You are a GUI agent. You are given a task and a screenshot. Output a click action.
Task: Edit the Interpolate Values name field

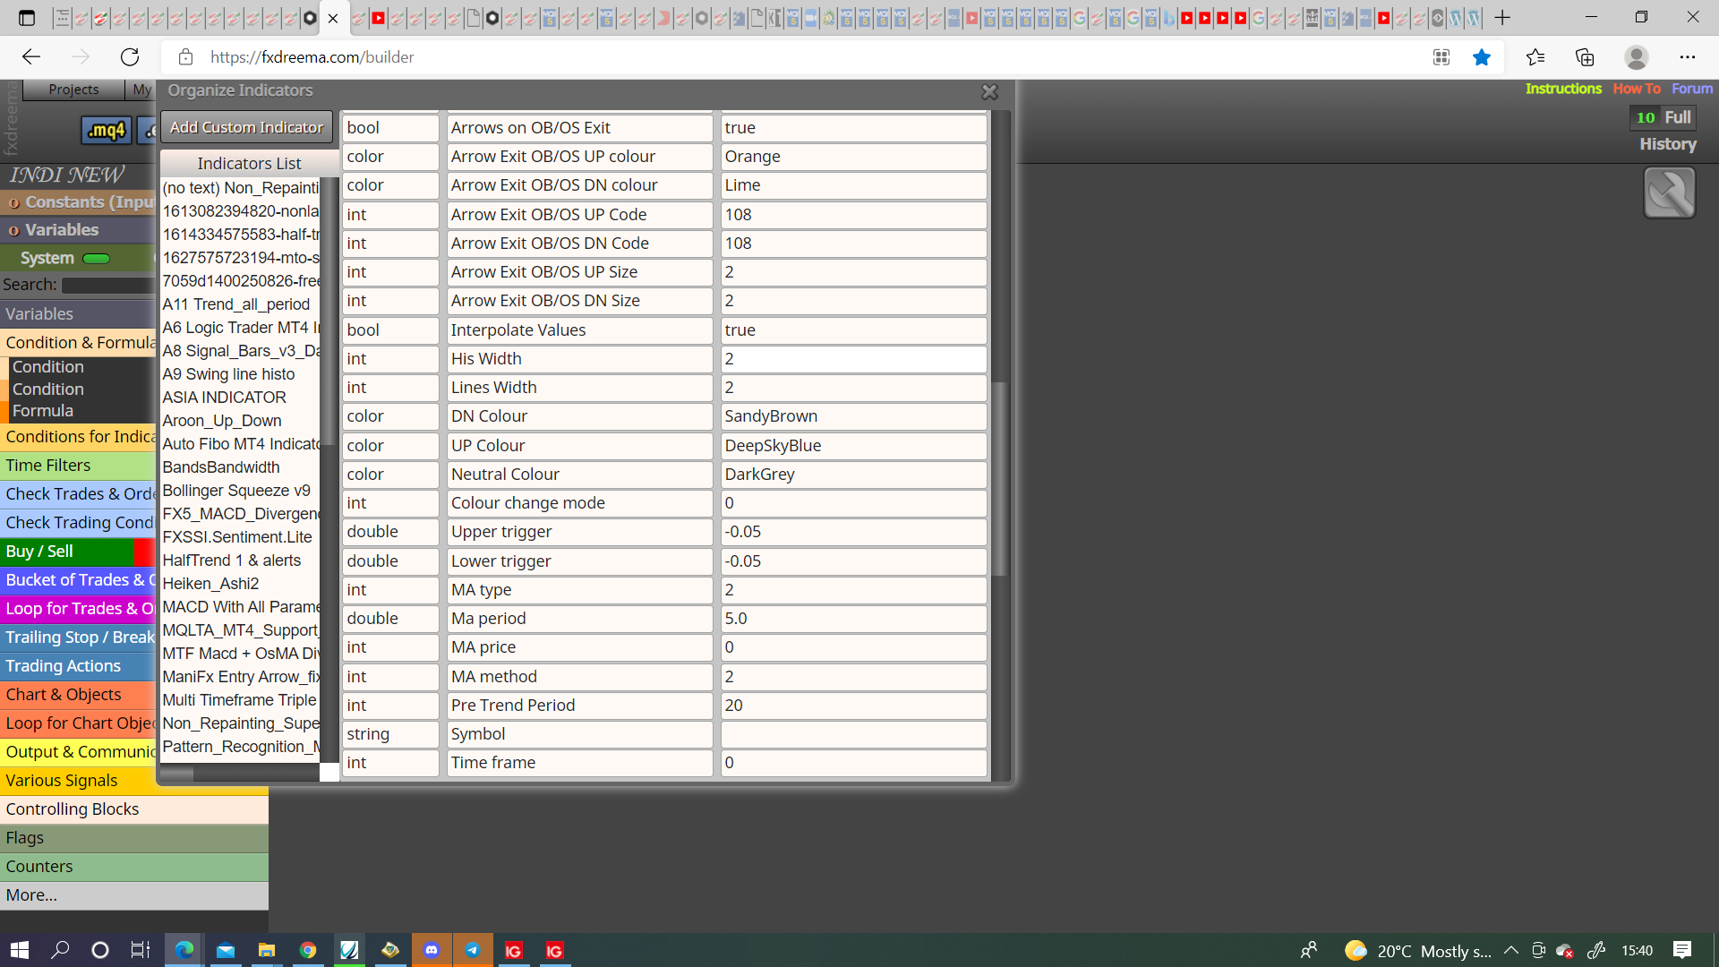point(579,330)
